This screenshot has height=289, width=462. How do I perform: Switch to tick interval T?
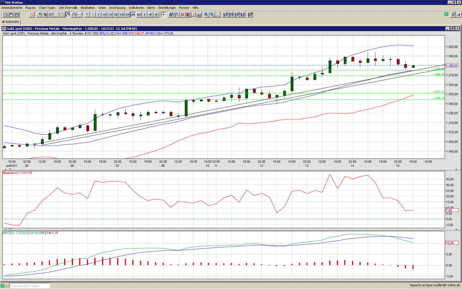pyautogui.click(x=87, y=15)
